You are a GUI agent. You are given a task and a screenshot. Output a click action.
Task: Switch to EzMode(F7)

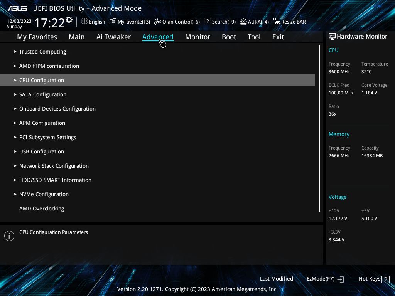(321, 279)
